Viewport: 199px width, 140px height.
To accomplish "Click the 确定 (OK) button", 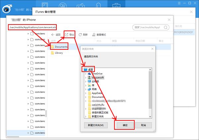I will pos(125,125).
